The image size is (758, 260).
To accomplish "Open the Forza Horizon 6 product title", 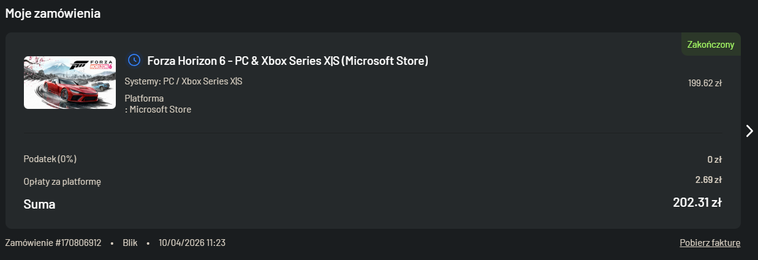I will [287, 61].
